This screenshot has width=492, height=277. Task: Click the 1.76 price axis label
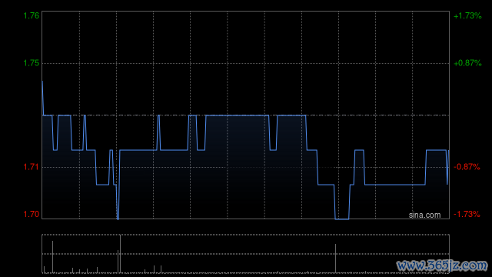coord(32,15)
